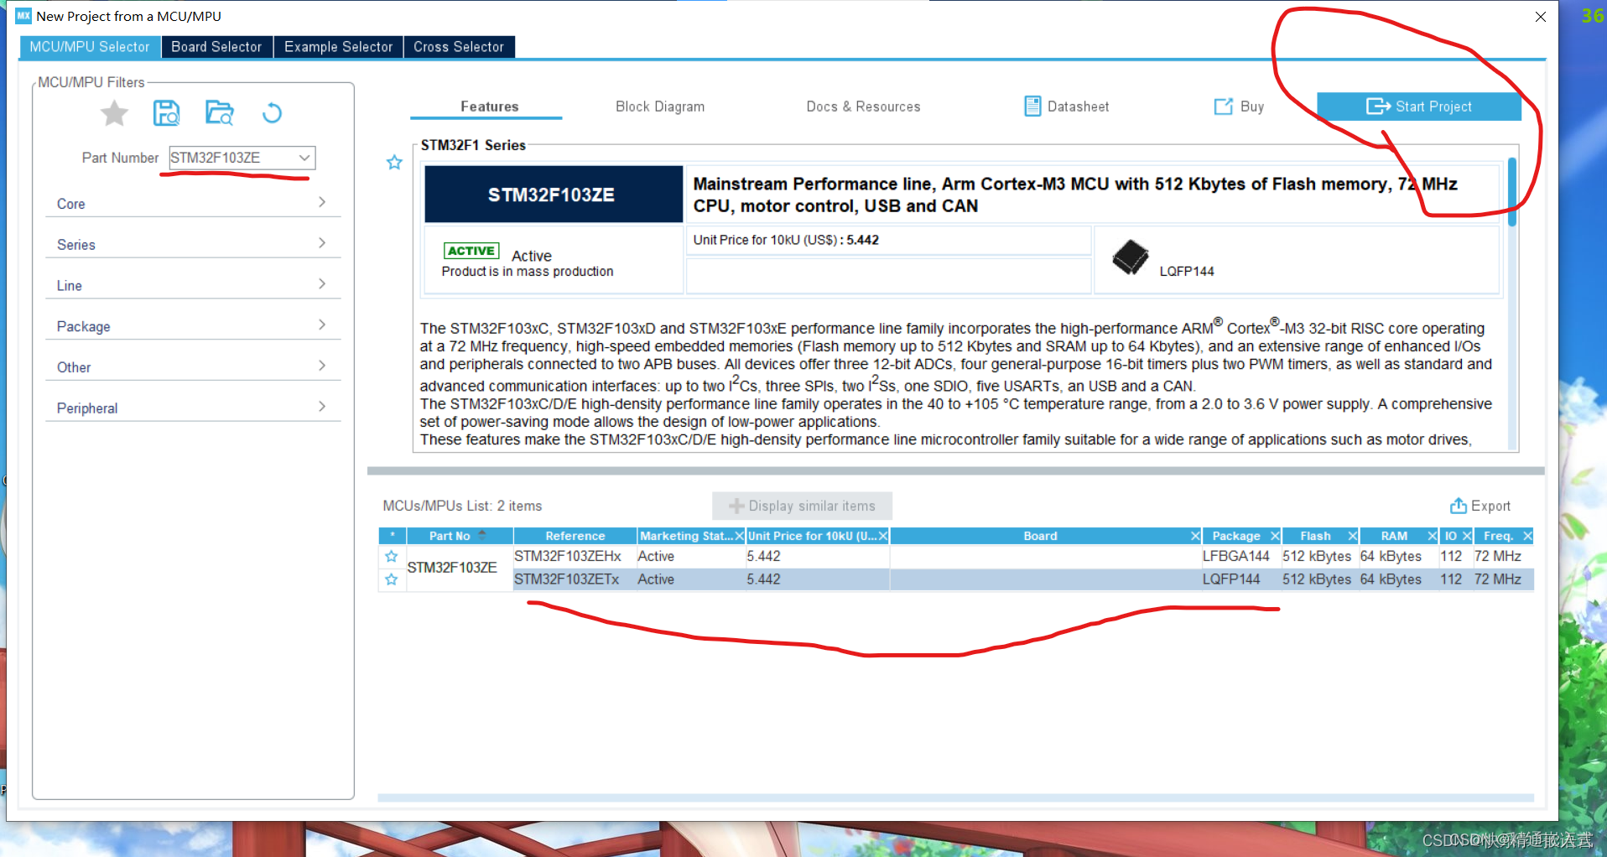Remove the Flash column with its X

coord(1352,536)
